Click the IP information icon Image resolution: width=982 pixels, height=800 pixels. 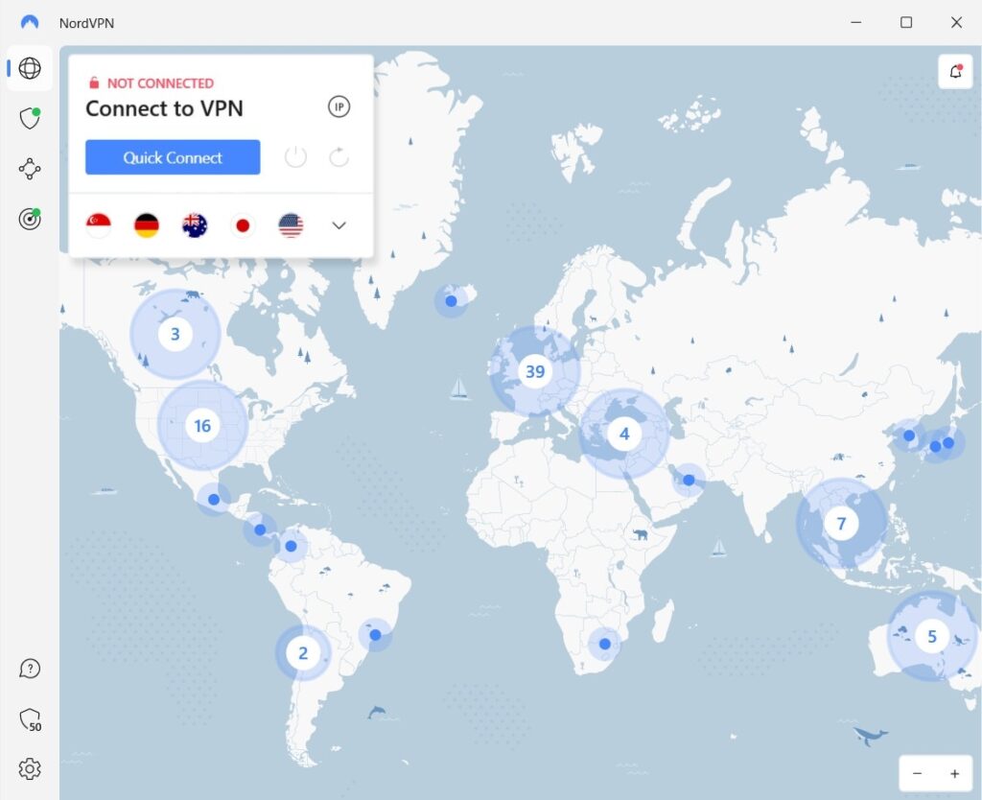(339, 106)
